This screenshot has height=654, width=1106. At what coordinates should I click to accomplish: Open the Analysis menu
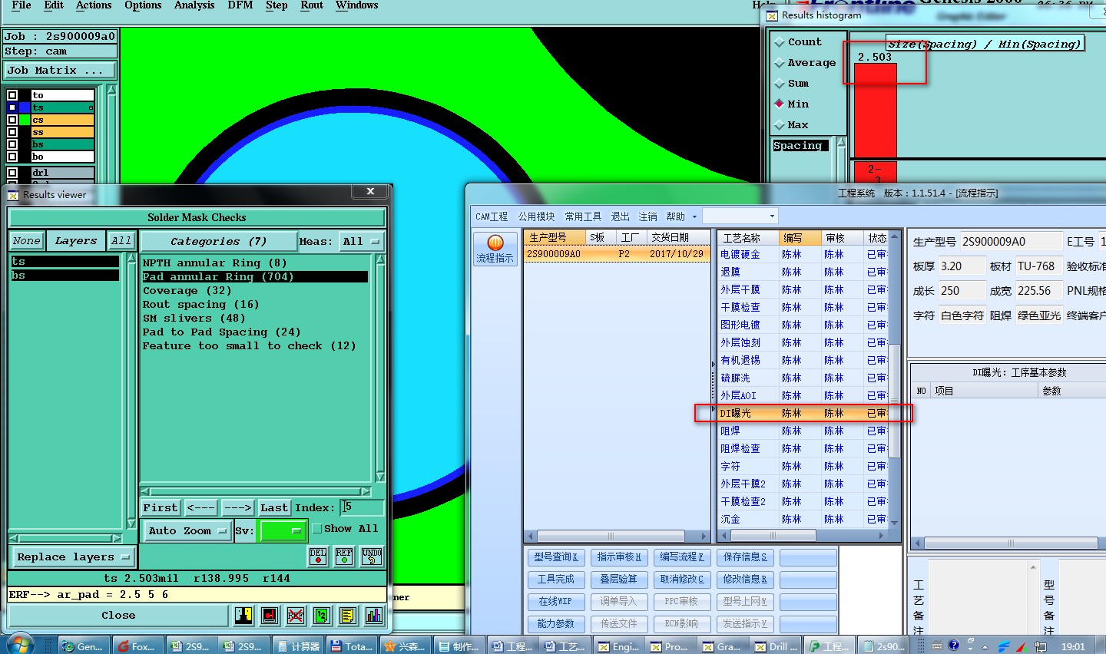[194, 5]
